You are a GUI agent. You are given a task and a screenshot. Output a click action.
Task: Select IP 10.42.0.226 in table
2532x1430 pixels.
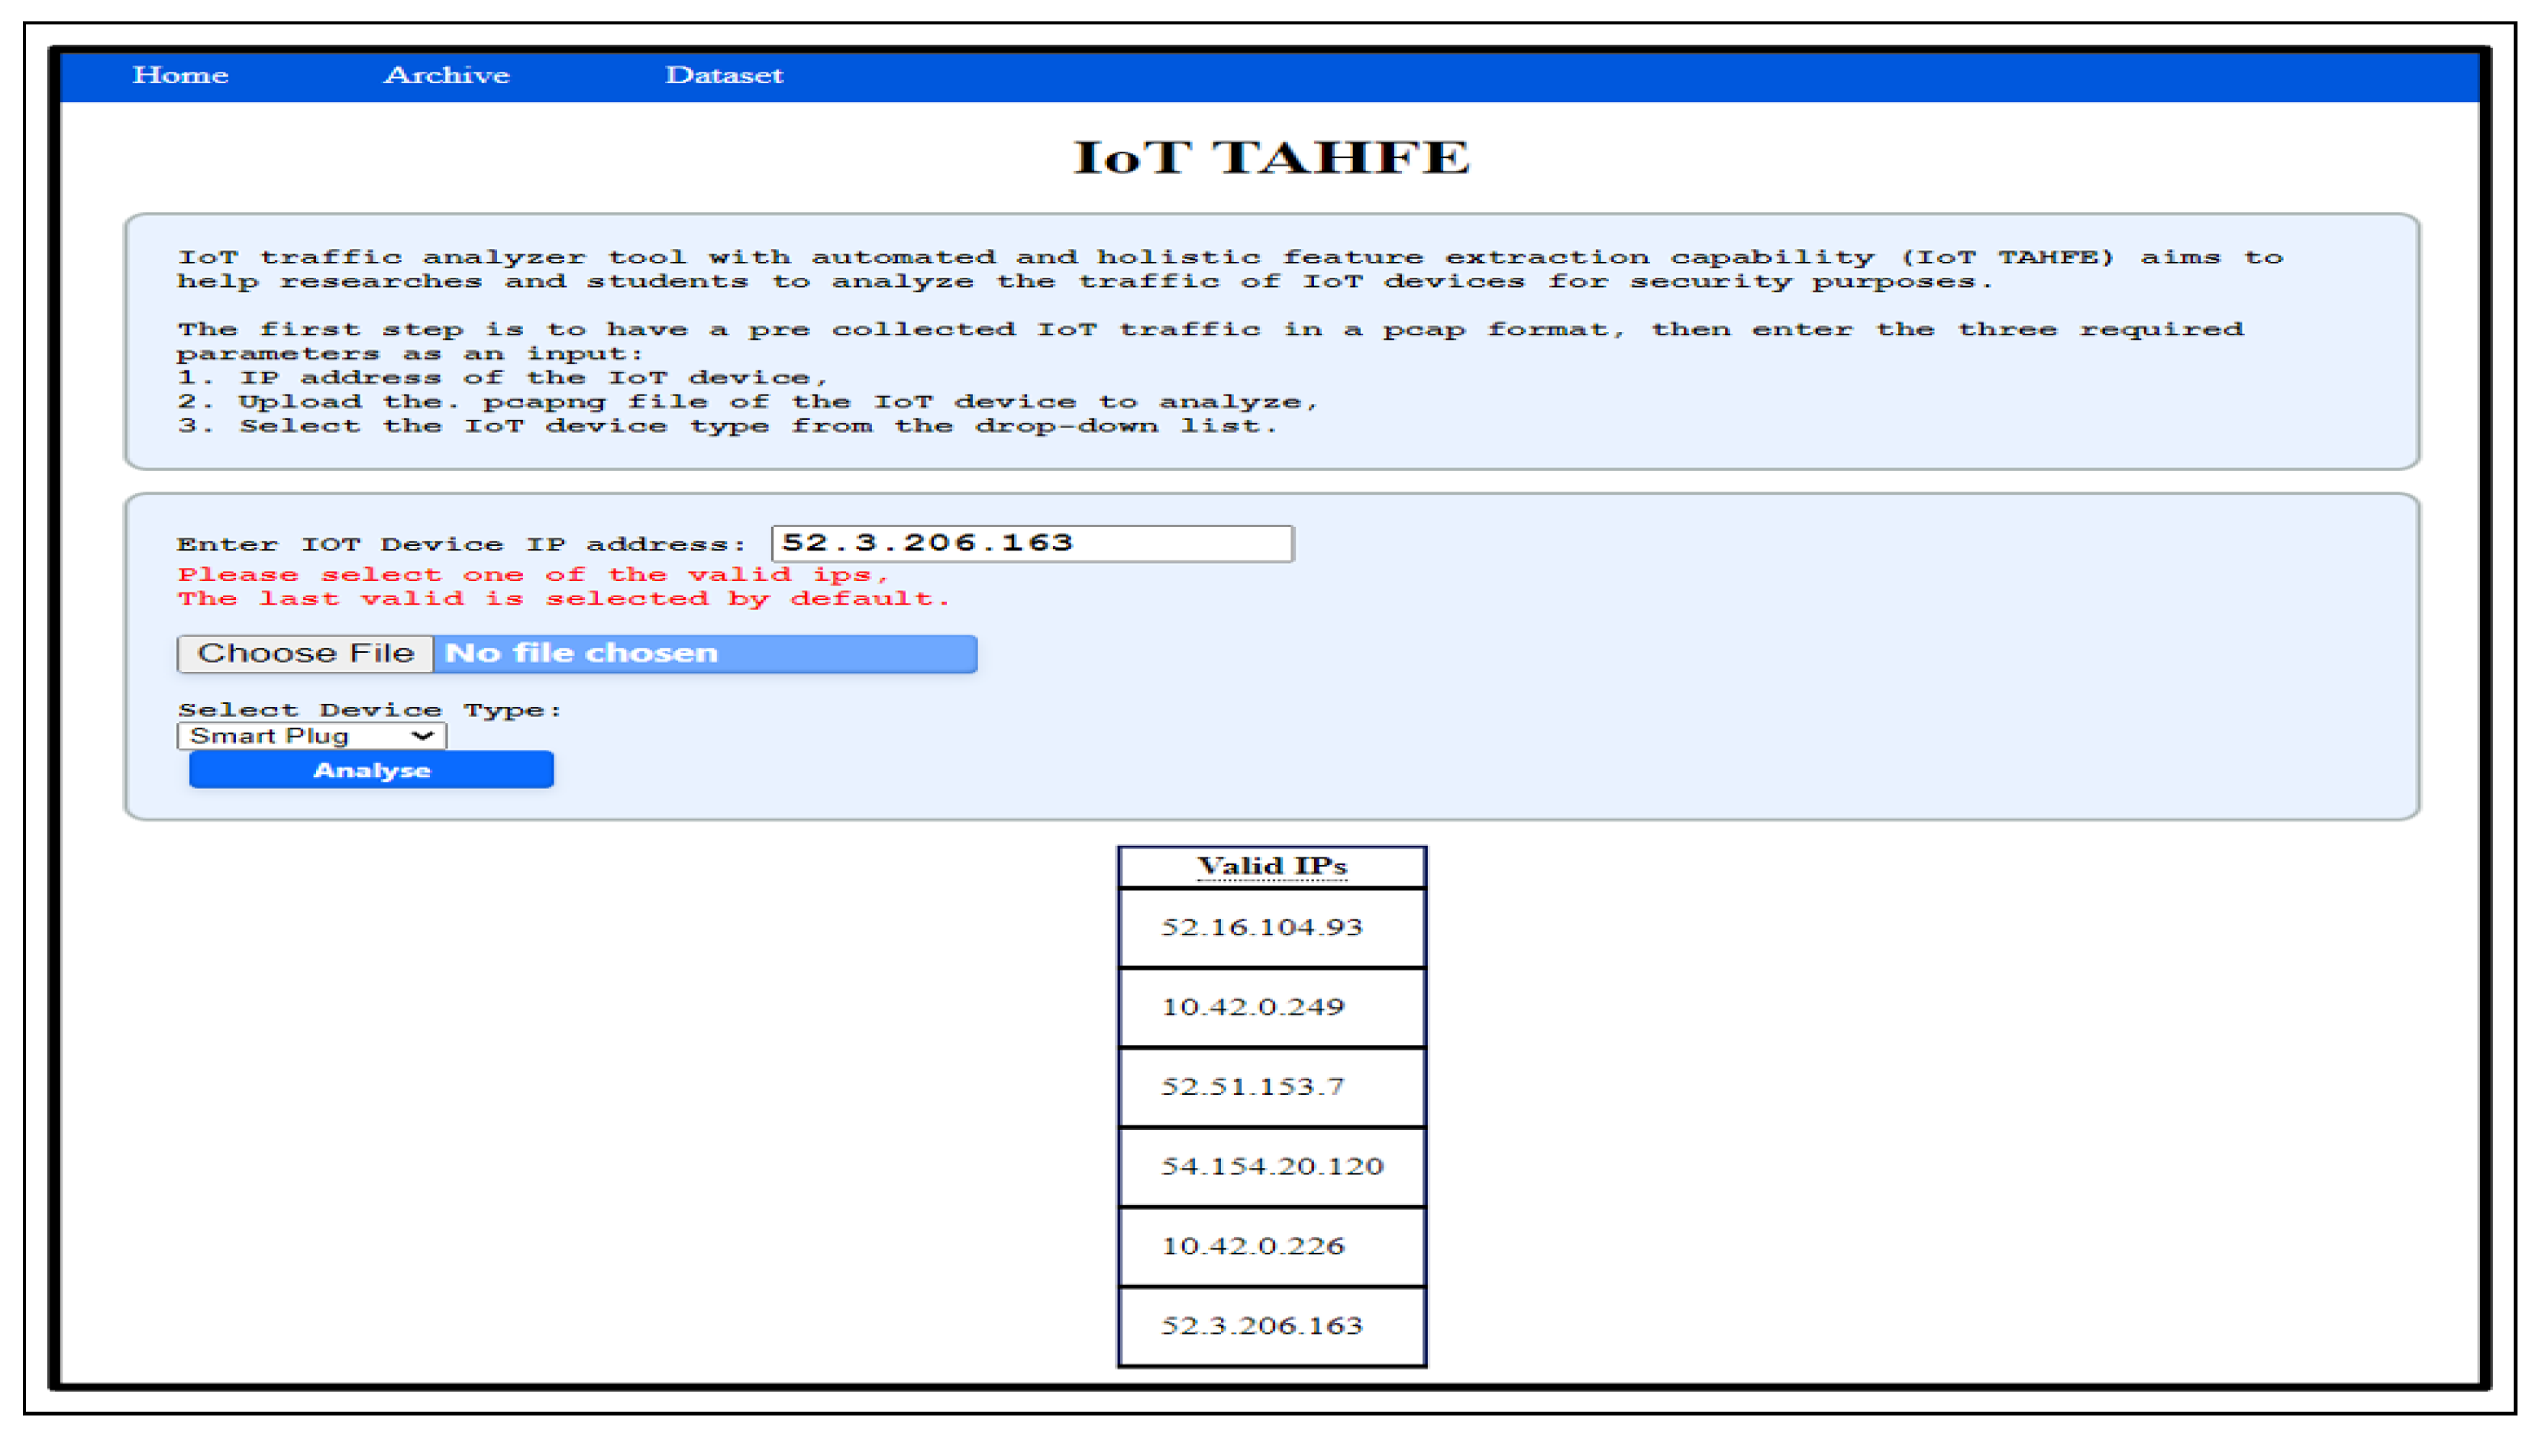tap(1252, 1245)
